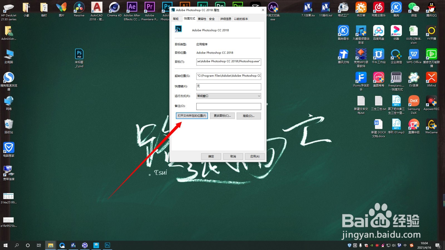This screenshot has height=250, width=445.
Task: Confirm with the 确定 button
Action: click(211, 156)
